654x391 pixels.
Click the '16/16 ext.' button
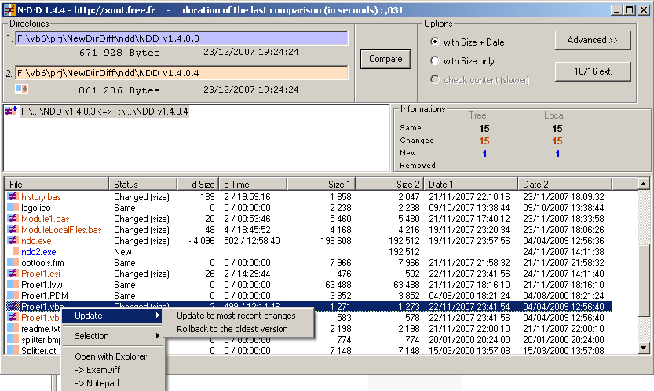pyautogui.click(x=593, y=71)
